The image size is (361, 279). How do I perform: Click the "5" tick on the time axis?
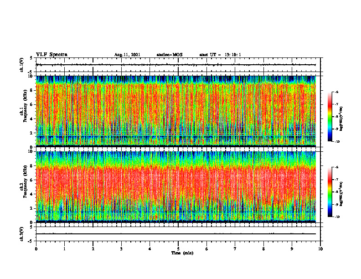coord(178,249)
